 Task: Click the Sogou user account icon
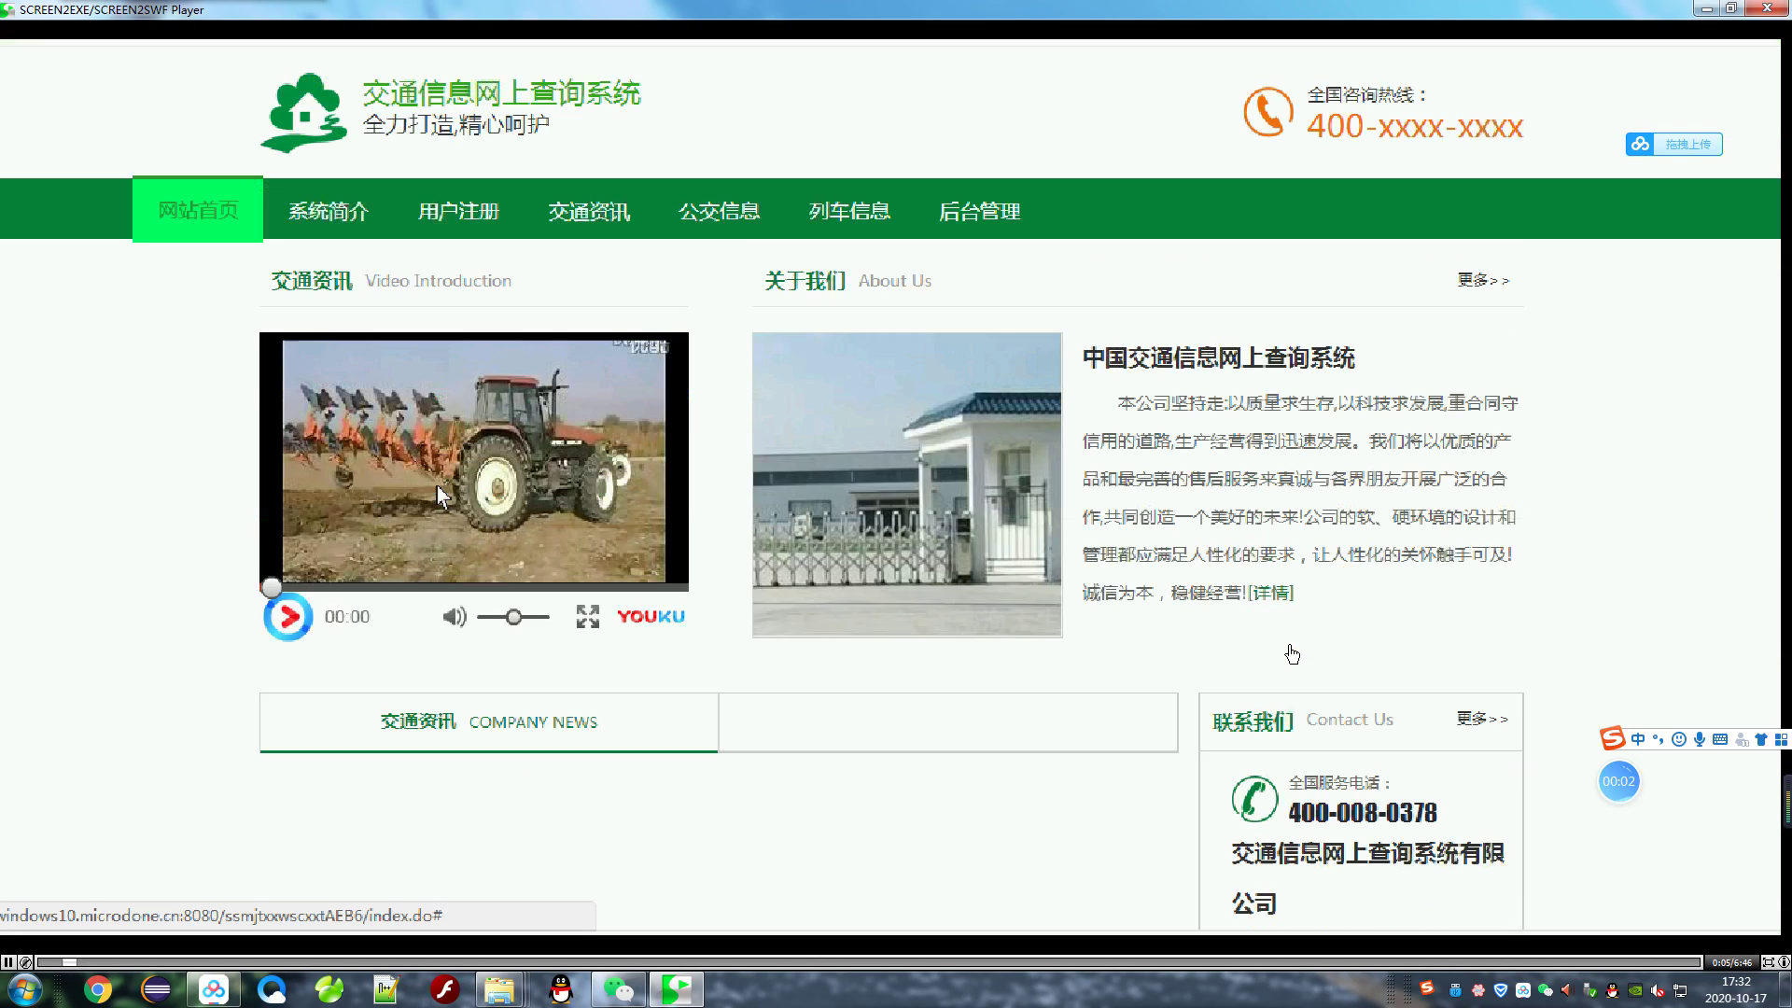coord(1741,739)
